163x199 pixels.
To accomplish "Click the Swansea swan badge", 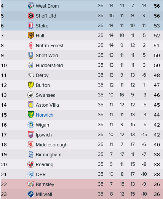I will (x=31, y=95).
